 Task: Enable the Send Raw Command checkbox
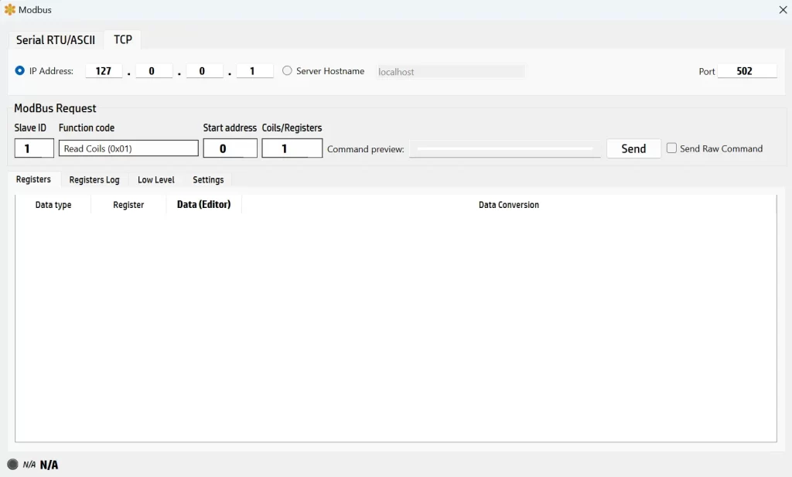coord(671,148)
